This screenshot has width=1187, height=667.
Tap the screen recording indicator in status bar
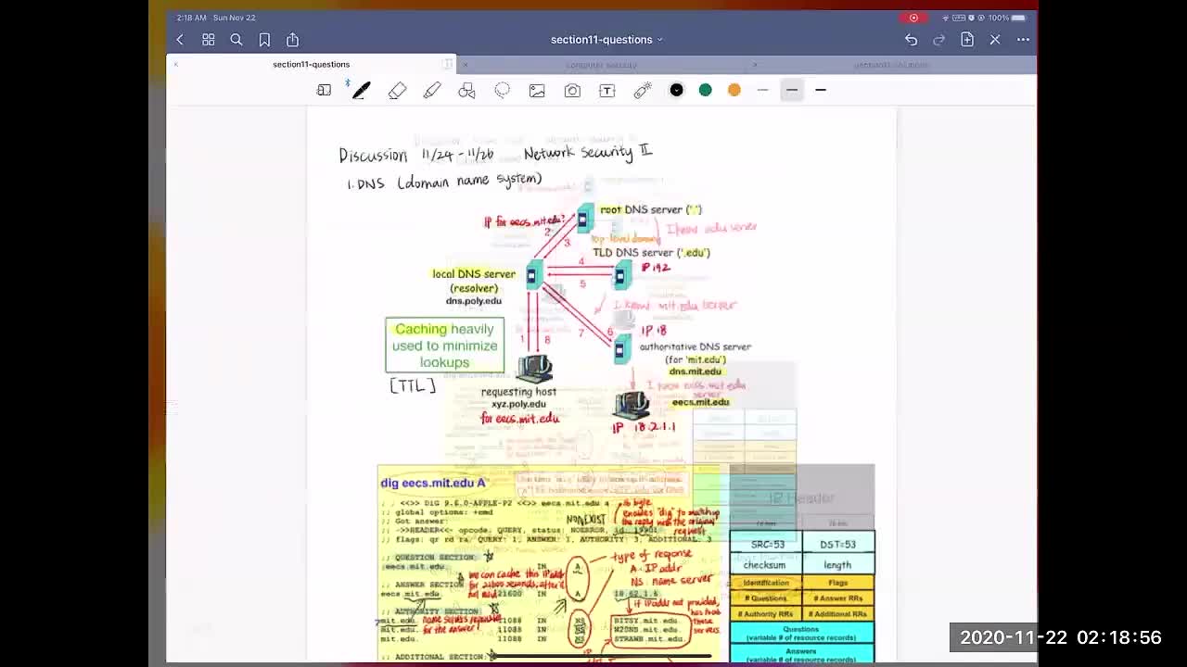tap(913, 18)
